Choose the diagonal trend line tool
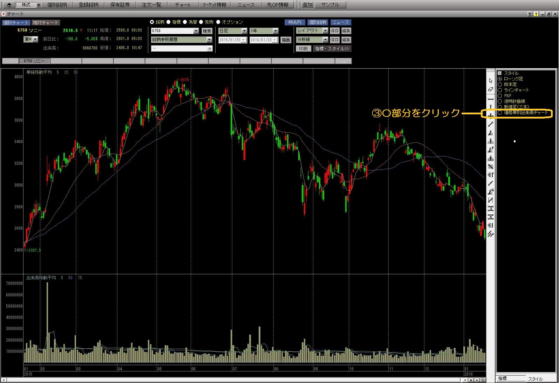The image size is (559, 383). pos(490,124)
